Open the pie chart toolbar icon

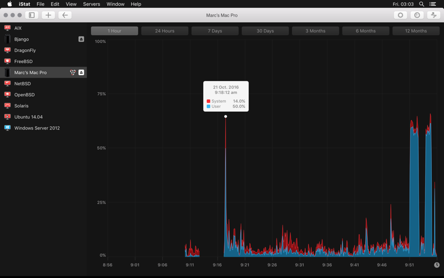(417, 15)
